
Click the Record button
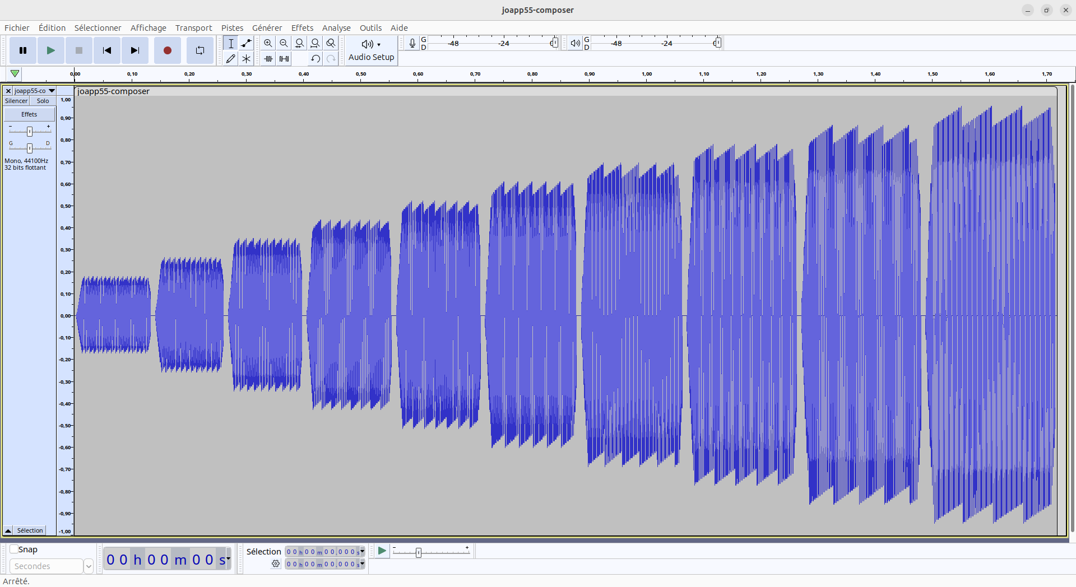pos(167,50)
